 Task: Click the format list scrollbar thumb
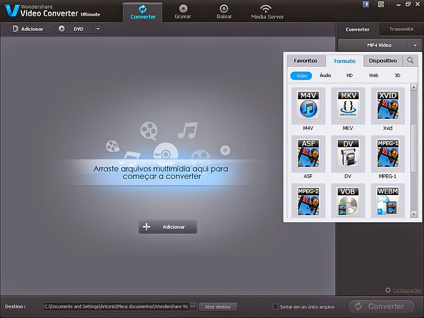(x=413, y=148)
